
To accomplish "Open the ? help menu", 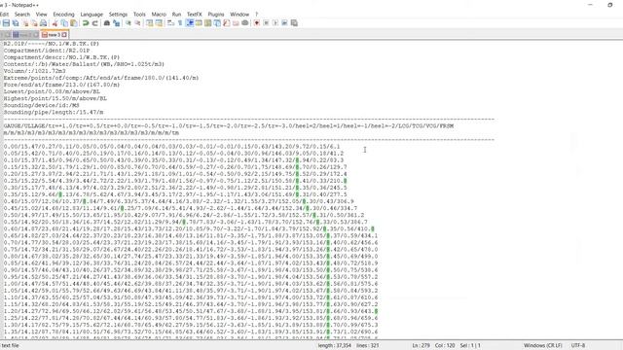I will (x=256, y=15).
